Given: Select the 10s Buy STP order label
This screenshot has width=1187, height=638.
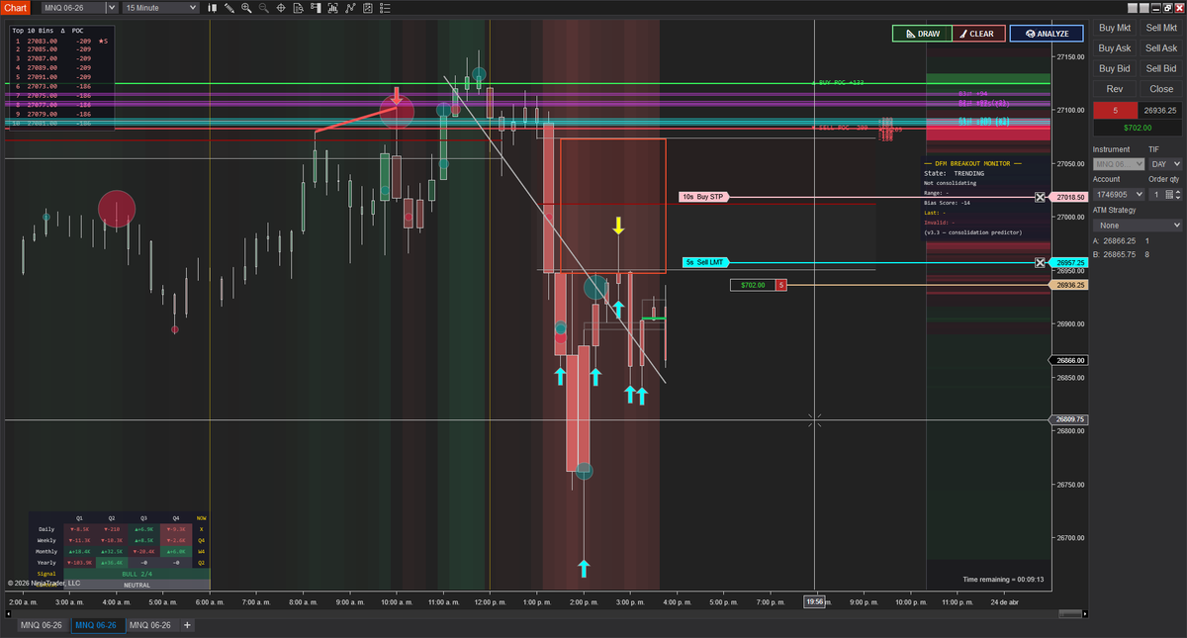Looking at the screenshot, I should [x=703, y=197].
